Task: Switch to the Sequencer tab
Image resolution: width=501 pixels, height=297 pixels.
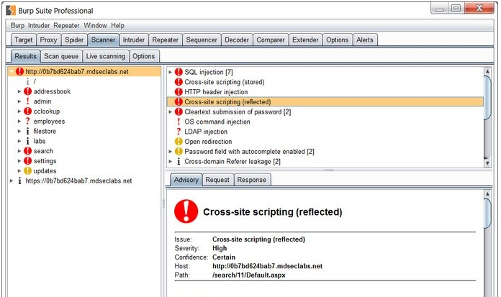Action: coord(202,40)
